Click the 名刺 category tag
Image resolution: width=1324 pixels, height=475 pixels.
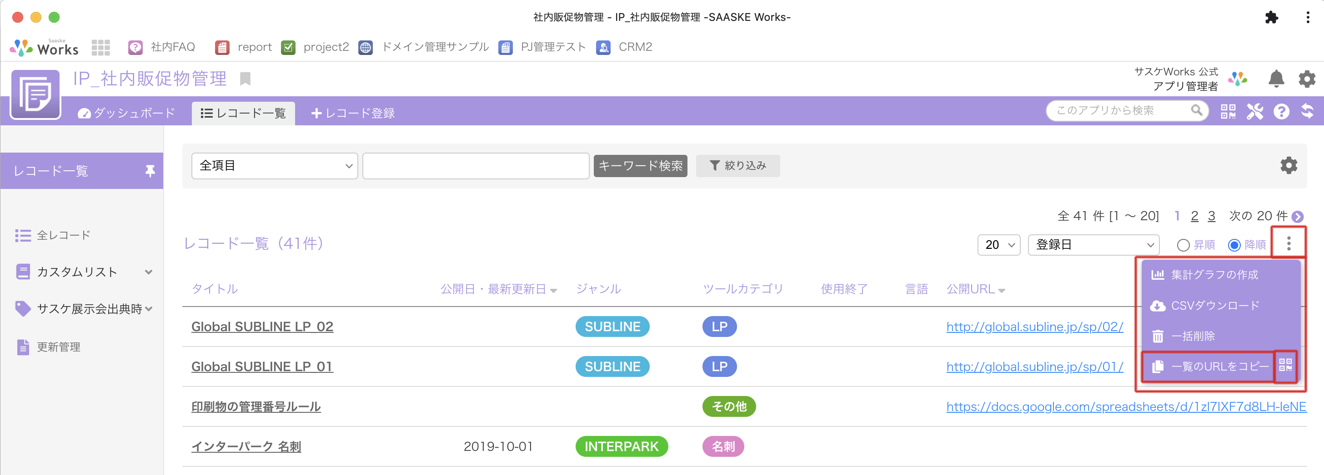pos(722,447)
